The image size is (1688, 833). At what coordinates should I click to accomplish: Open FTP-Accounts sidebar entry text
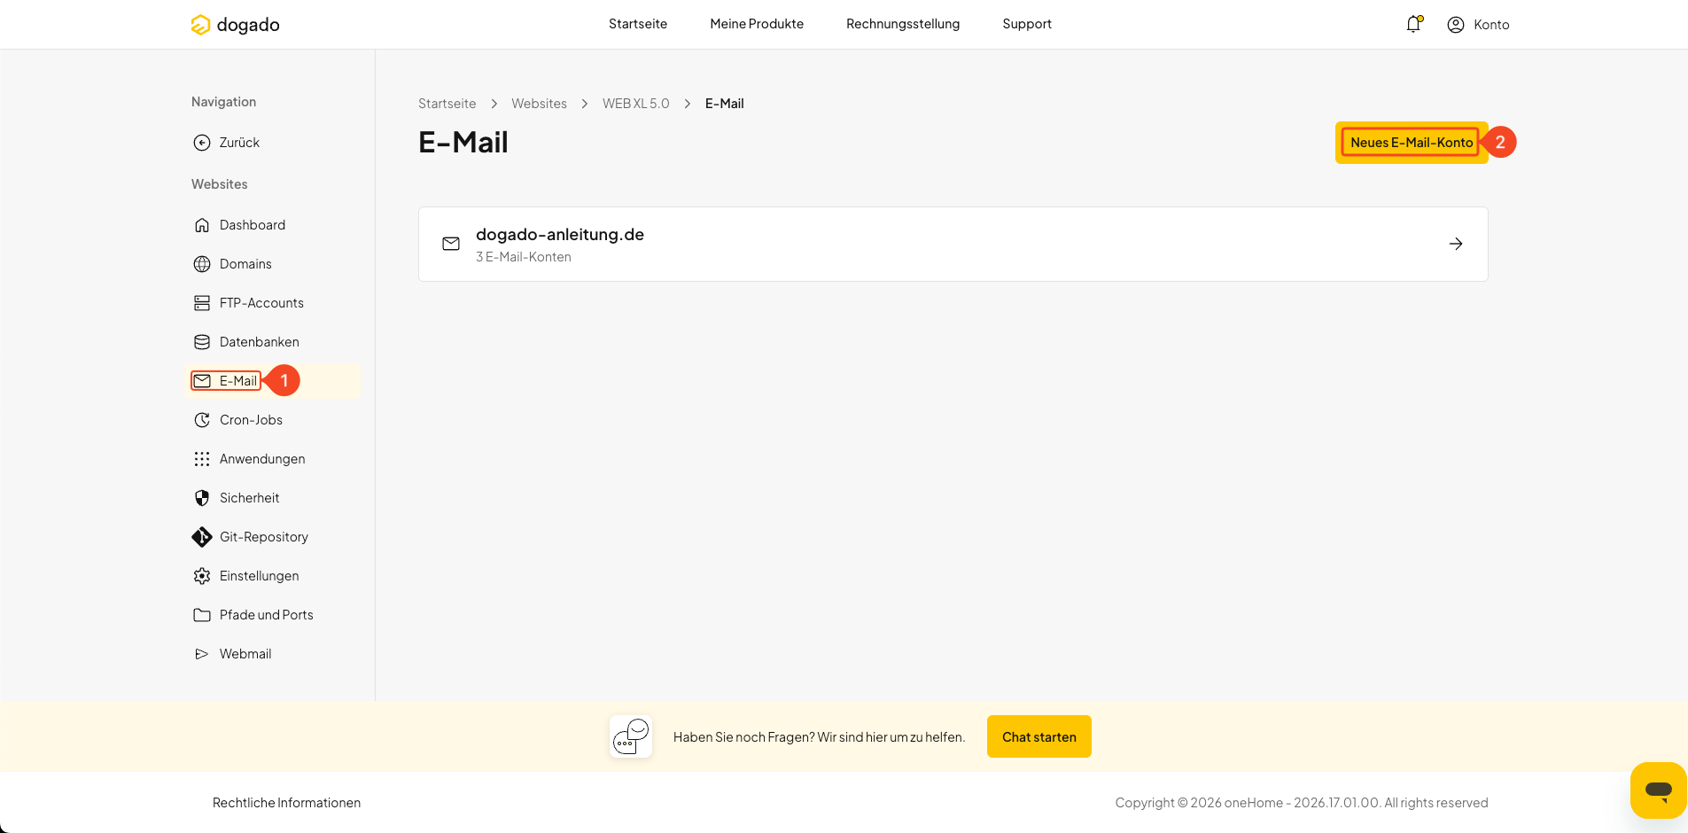[x=261, y=303]
